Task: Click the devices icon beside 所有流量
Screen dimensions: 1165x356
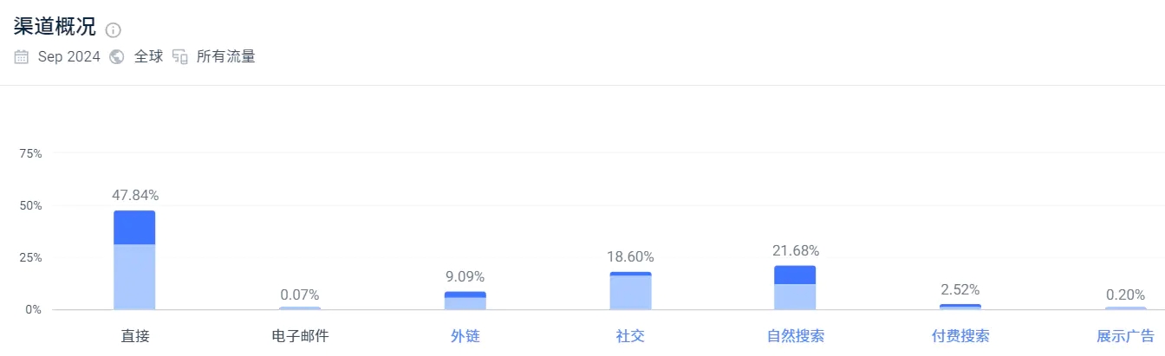Action: (x=180, y=57)
